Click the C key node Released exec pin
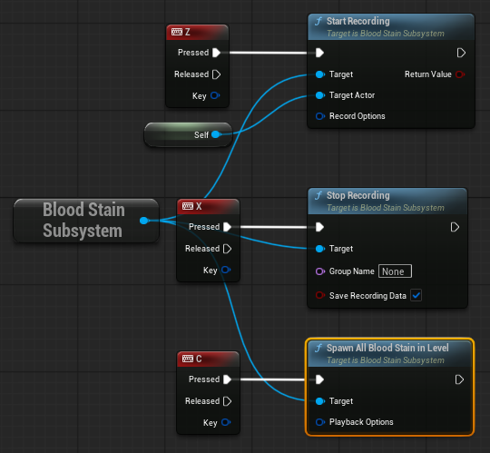This screenshot has width=490, height=453. pos(227,401)
